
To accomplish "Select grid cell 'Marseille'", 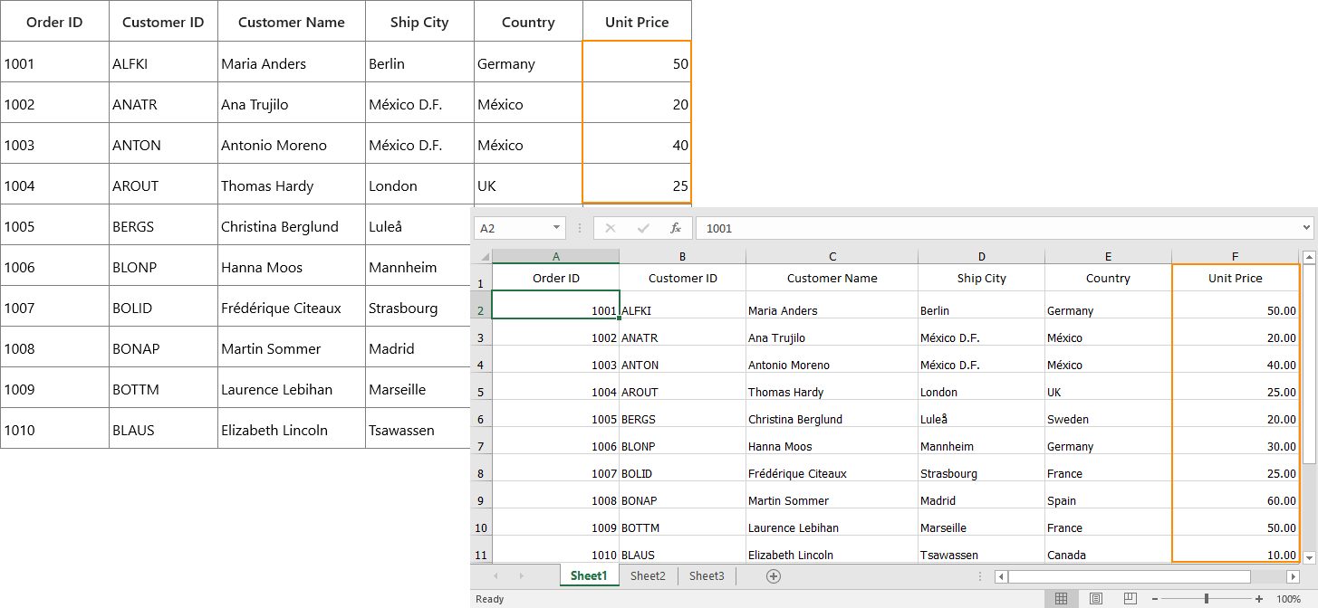I will click(418, 389).
